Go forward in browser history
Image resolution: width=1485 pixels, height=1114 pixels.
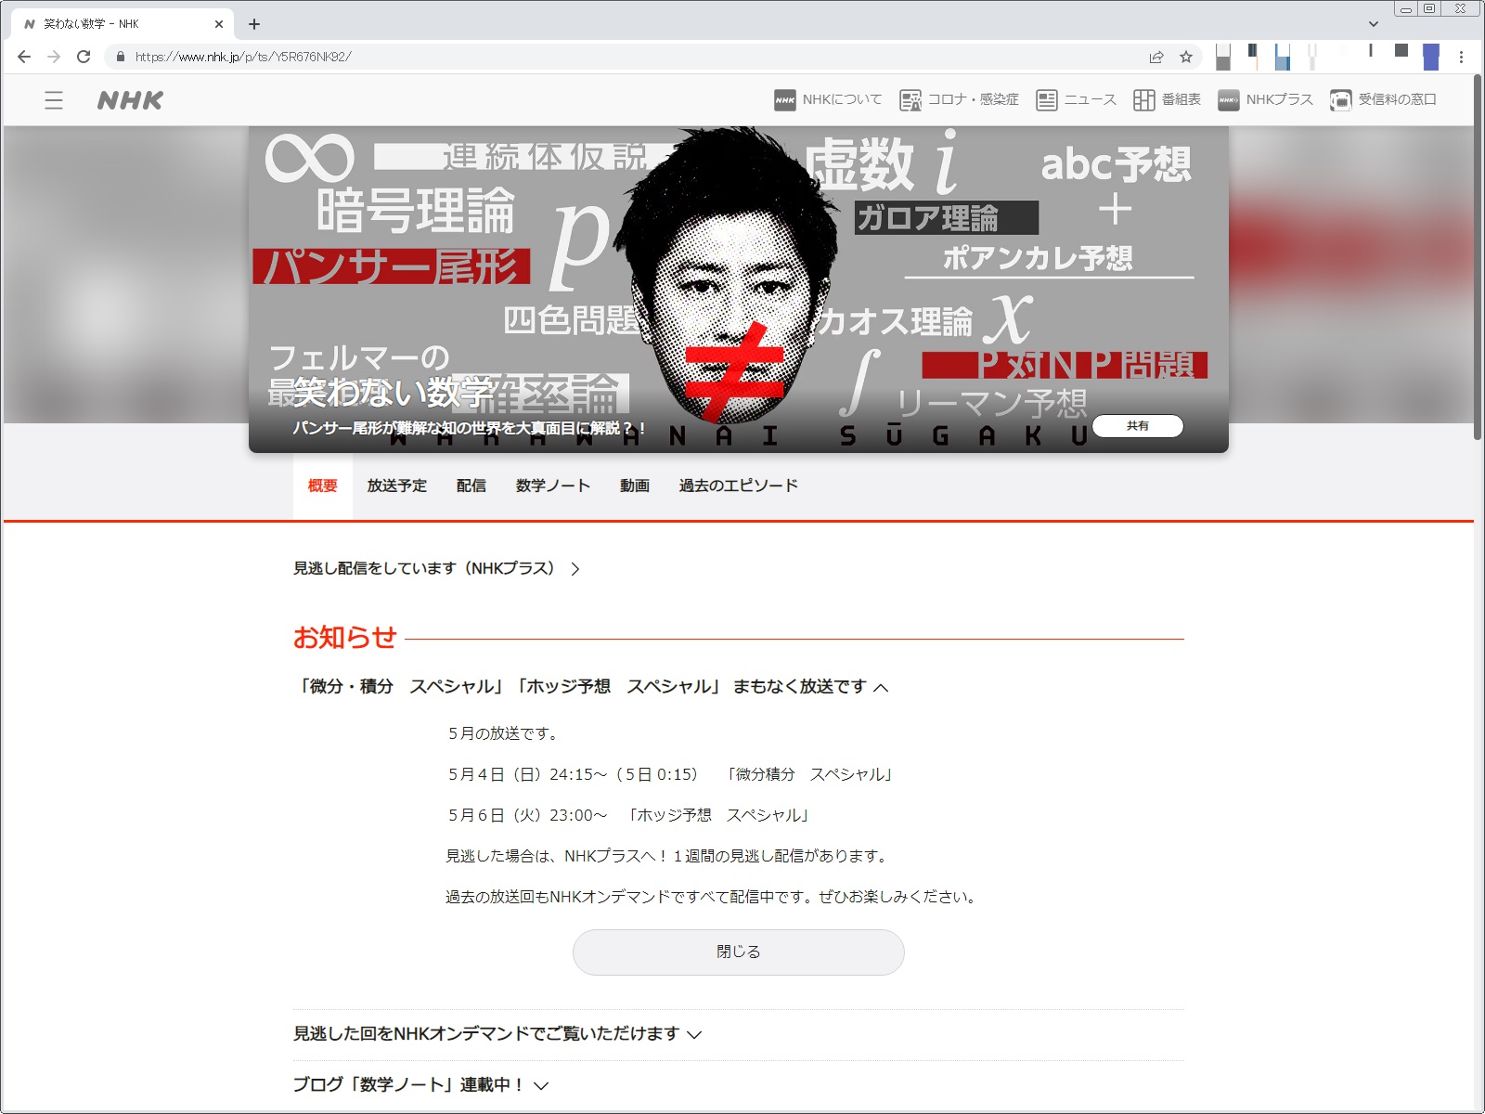pyautogui.click(x=54, y=57)
